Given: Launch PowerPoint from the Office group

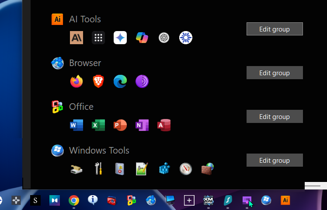Looking at the screenshot, I should [x=120, y=125].
